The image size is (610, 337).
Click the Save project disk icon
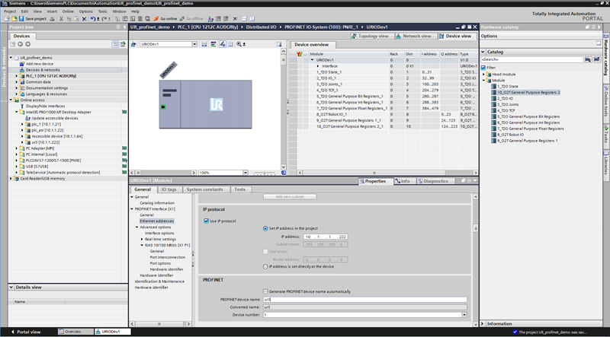(x=21, y=18)
